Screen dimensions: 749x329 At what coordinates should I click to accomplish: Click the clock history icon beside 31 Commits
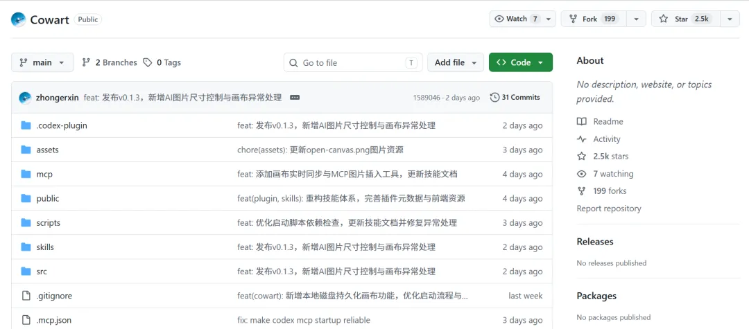[495, 97]
